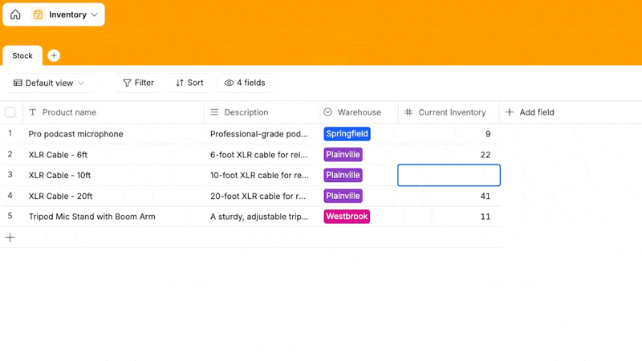Viewport: 642px width, 361px height.
Task: Select the sturdy adjustable tripod description cell
Action: point(262,217)
